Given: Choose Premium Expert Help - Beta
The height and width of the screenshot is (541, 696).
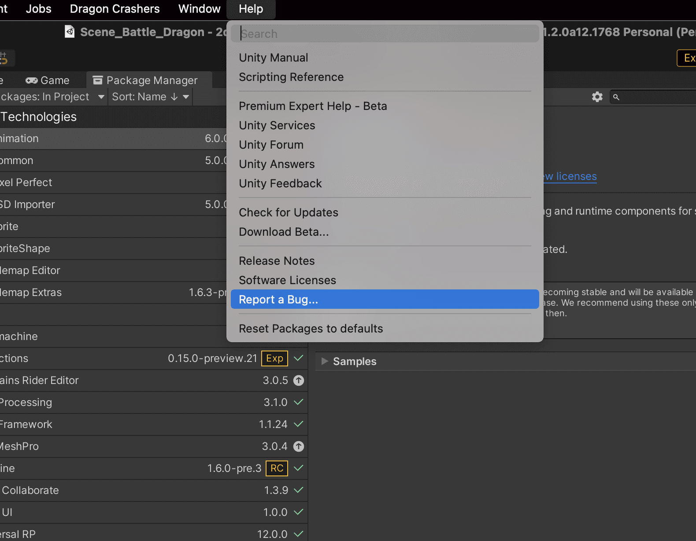Looking at the screenshot, I should point(385,106).
